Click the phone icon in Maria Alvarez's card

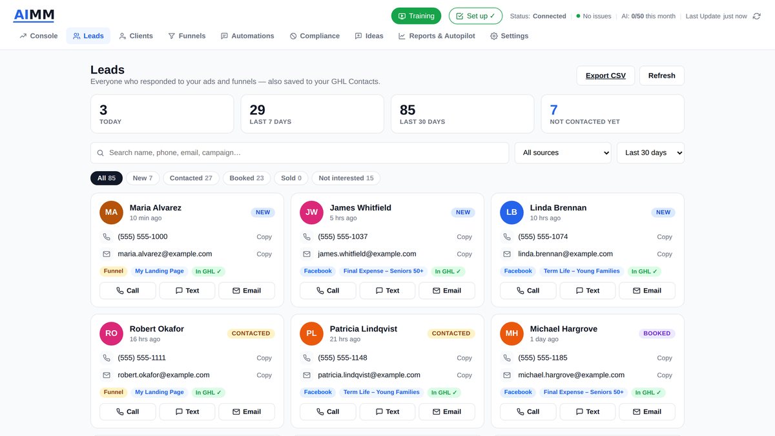pos(107,237)
